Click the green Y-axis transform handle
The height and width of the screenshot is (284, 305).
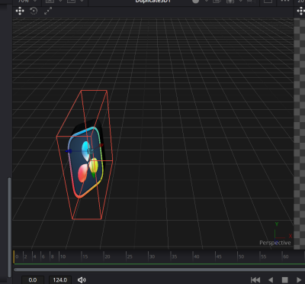(x=93, y=176)
